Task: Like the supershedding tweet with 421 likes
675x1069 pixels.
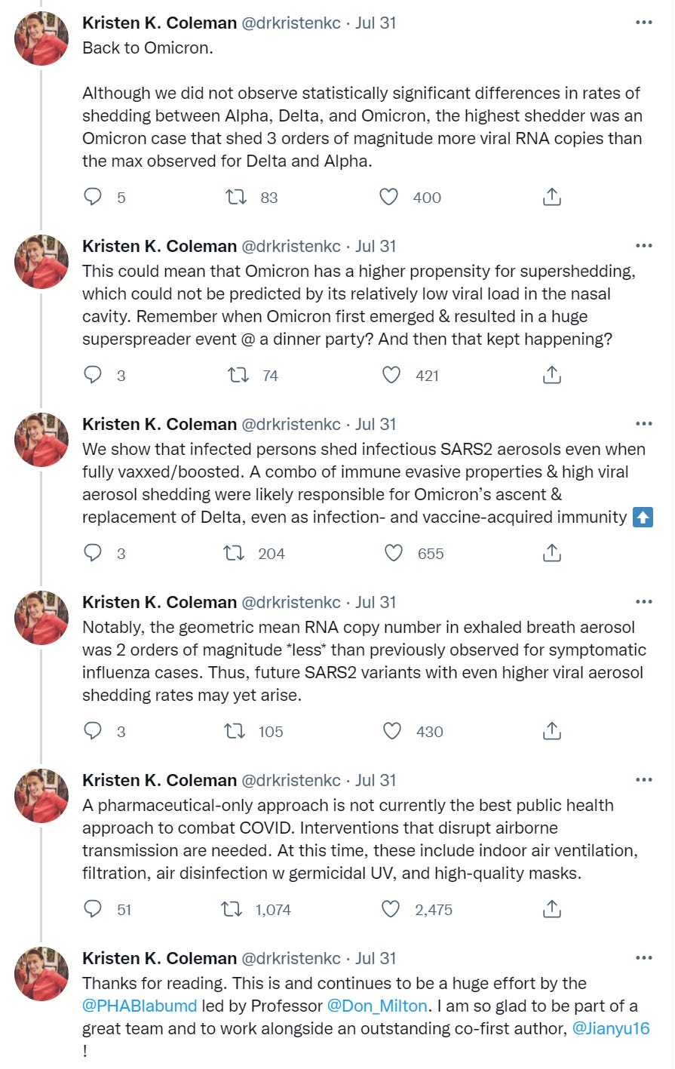Action: [x=391, y=376]
